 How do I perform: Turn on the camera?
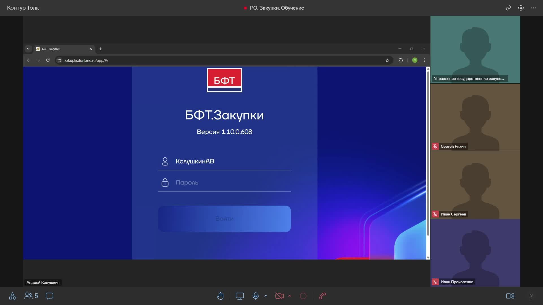pyautogui.click(x=279, y=296)
